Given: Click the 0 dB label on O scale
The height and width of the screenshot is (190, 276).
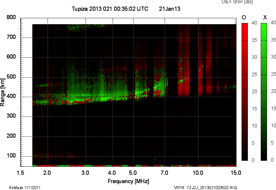Looking at the screenshot, I should (x=253, y=160).
